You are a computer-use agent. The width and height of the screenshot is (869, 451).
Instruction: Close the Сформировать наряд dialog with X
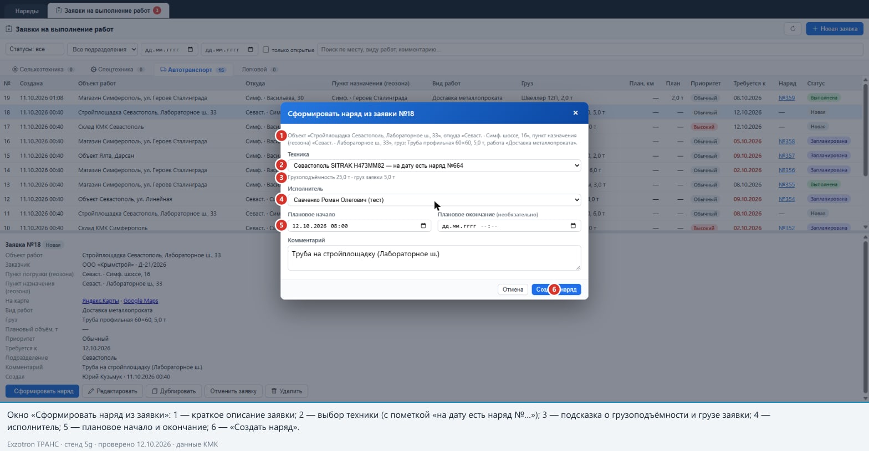[575, 113]
